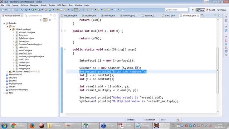Click the Open Type icon

(57, 10)
